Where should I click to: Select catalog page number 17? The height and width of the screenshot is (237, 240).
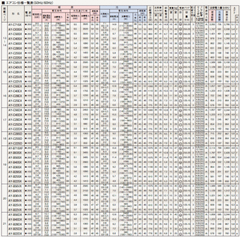pyautogui.click(x=5, y=120)
